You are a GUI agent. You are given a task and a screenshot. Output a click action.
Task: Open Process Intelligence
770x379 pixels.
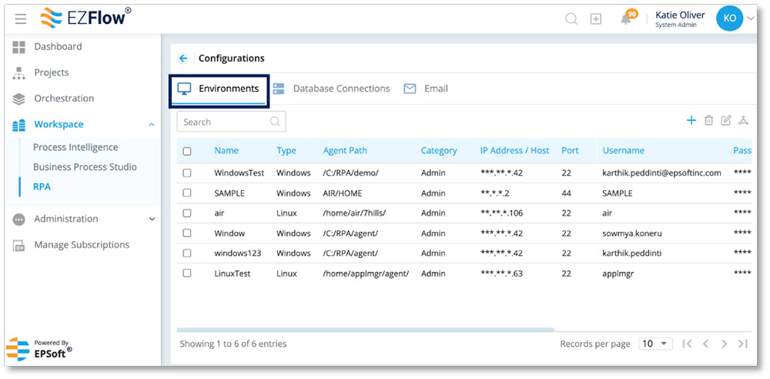pyautogui.click(x=75, y=147)
